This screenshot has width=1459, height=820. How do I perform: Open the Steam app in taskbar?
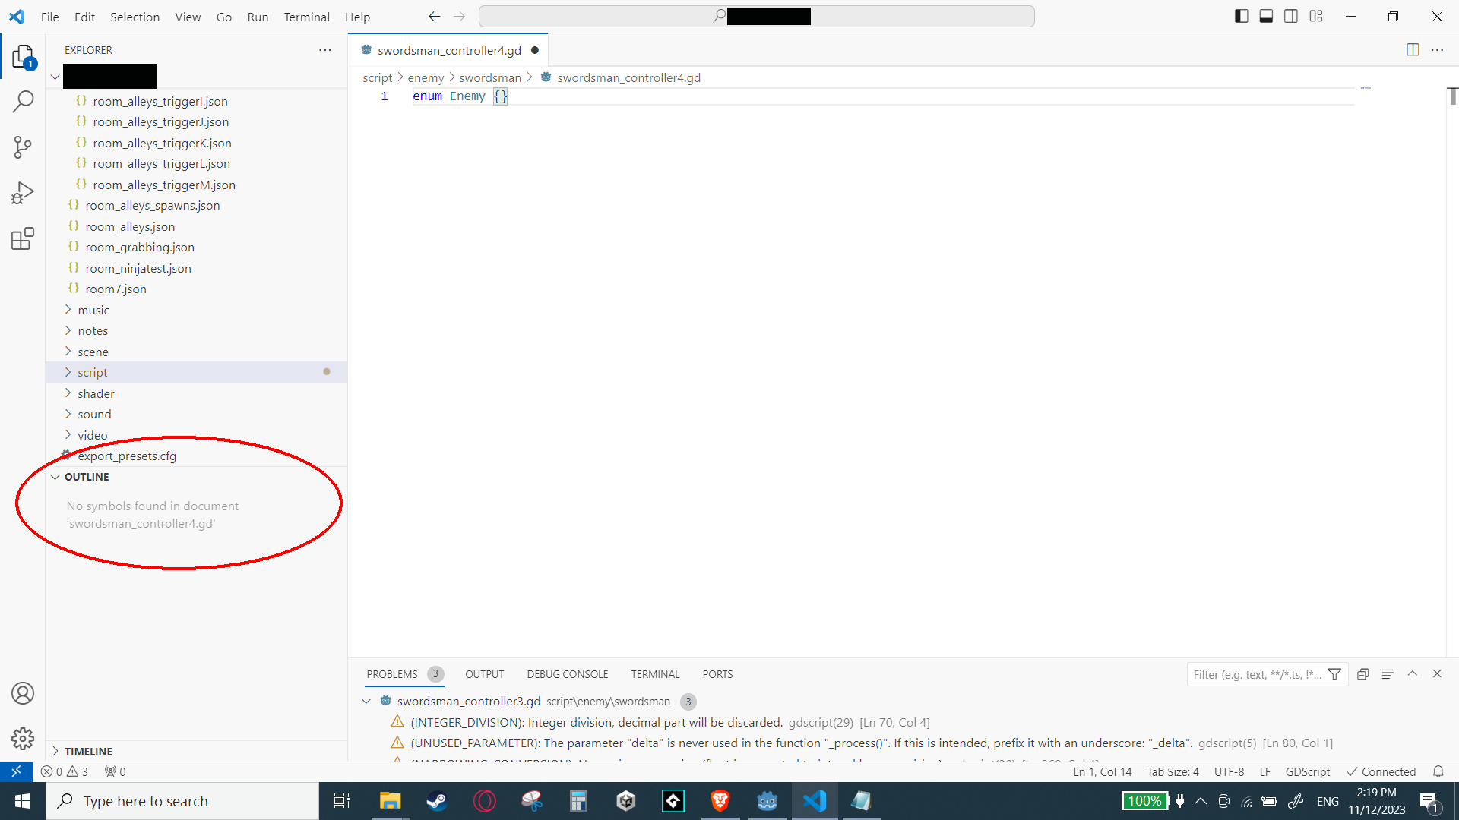coord(436,801)
